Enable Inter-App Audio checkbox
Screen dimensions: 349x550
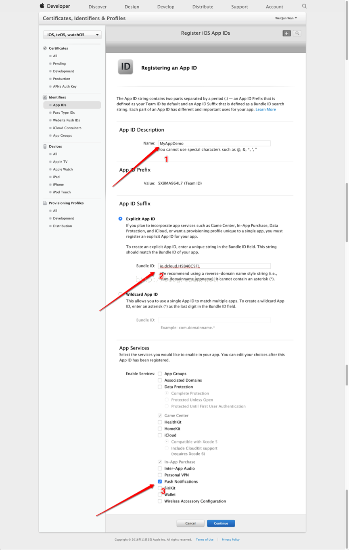coord(160,468)
